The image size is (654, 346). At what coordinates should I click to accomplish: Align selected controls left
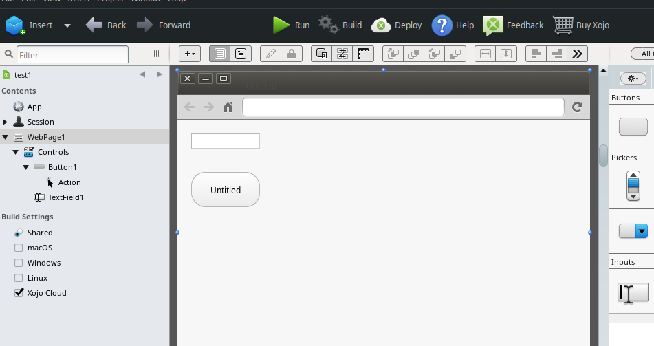tap(536, 54)
